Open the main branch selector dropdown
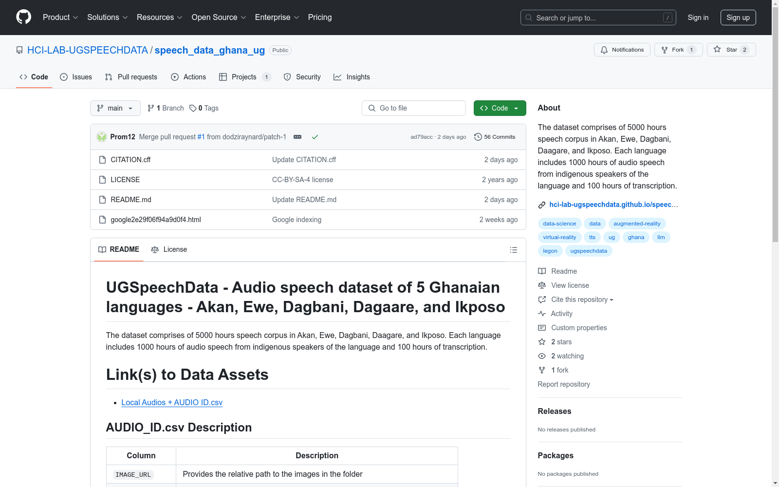 115,108
